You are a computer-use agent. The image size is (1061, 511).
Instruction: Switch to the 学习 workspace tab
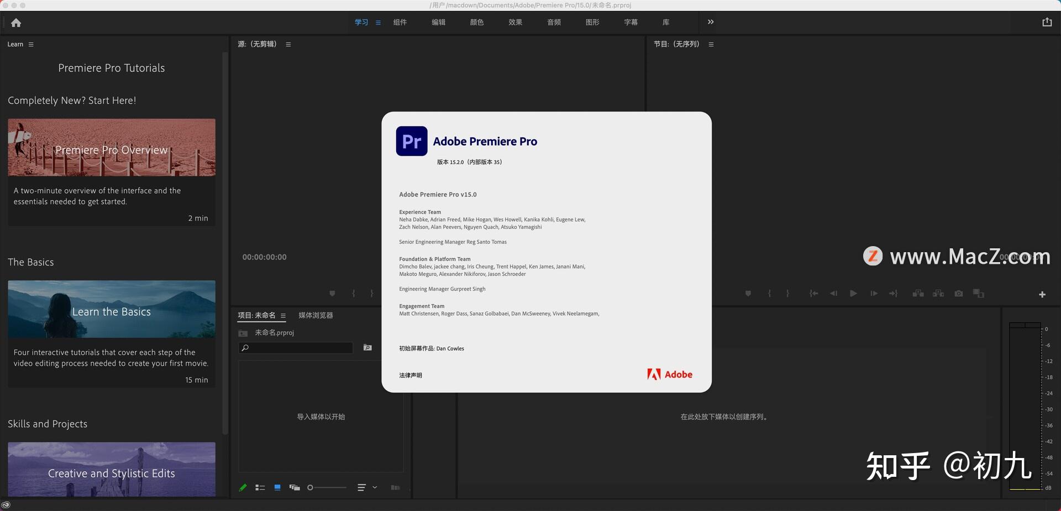tap(361, 22)
